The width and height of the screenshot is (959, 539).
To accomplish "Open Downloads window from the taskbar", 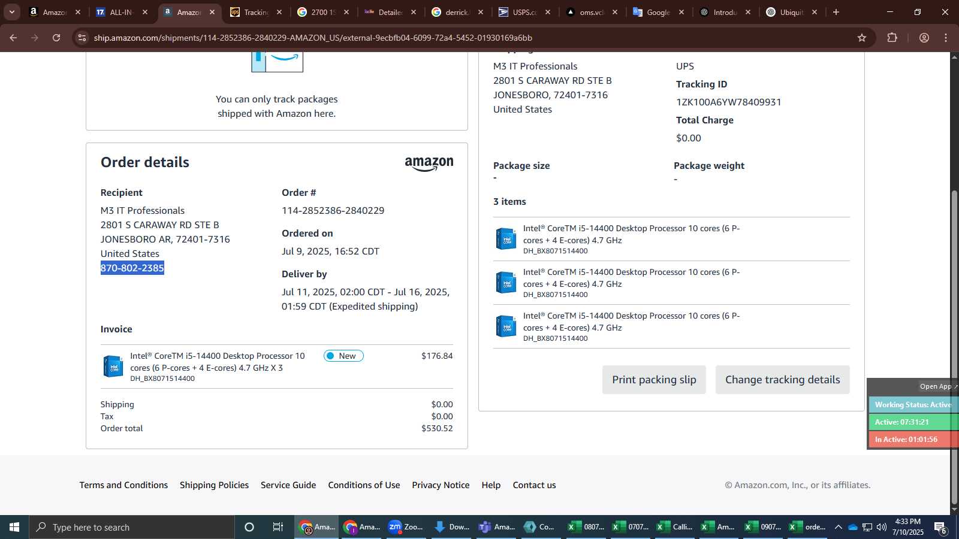I will [x=451, y=527].
